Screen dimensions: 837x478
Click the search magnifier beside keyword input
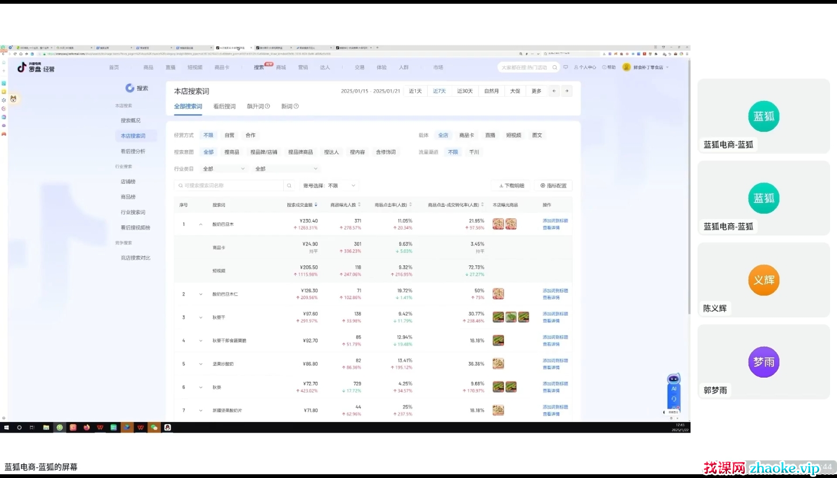point(289,186)
